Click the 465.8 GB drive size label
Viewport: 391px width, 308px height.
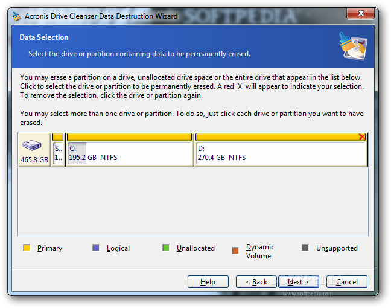click(x=34, y=160)
